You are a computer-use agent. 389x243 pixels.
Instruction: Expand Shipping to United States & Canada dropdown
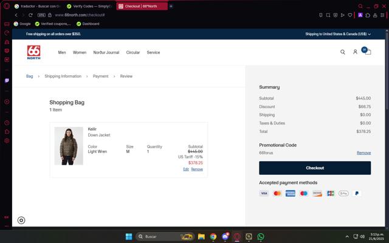pyautogui.click(x=338, y=34)
